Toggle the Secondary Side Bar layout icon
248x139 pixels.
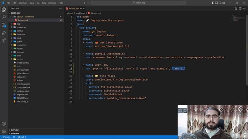tap(220, 3)
